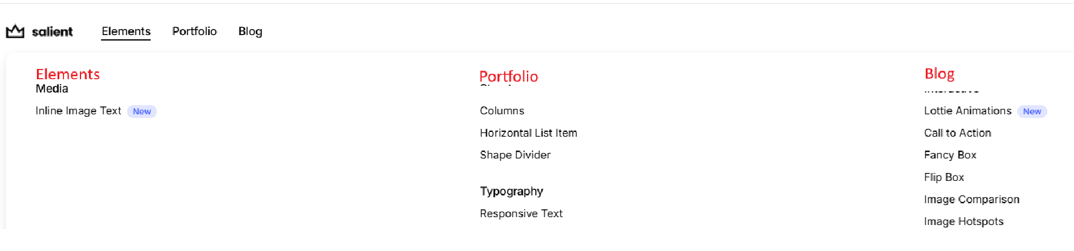Click the New badge beside Lottie Animations

(1032, 111)
